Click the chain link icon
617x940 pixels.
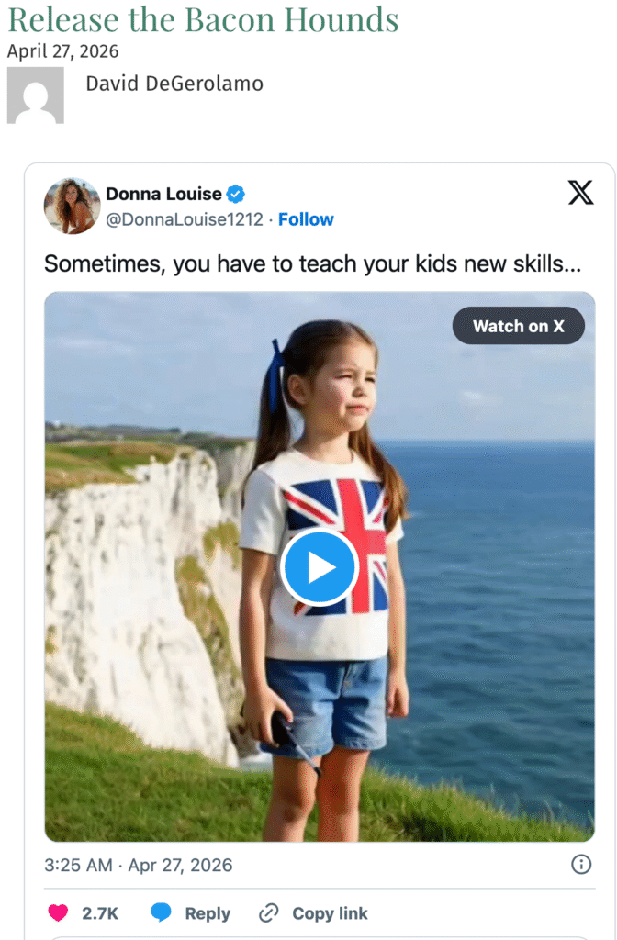[x=269, y=913]
